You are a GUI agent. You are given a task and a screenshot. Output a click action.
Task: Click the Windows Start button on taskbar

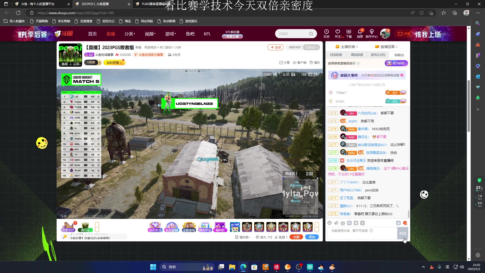point(153,267)
